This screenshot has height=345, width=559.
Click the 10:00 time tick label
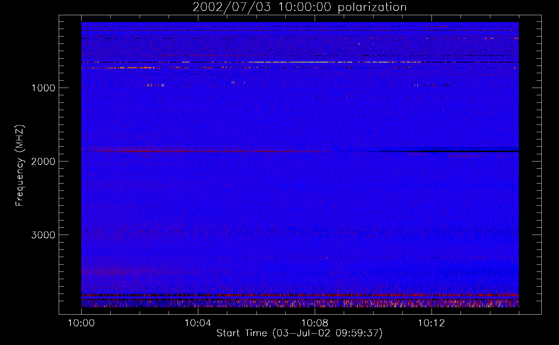point(81,323)
